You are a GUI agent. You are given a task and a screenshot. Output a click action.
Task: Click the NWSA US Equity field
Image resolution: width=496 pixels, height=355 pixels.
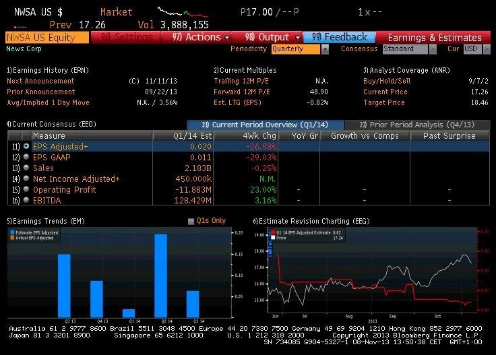[x=47, y=38]
